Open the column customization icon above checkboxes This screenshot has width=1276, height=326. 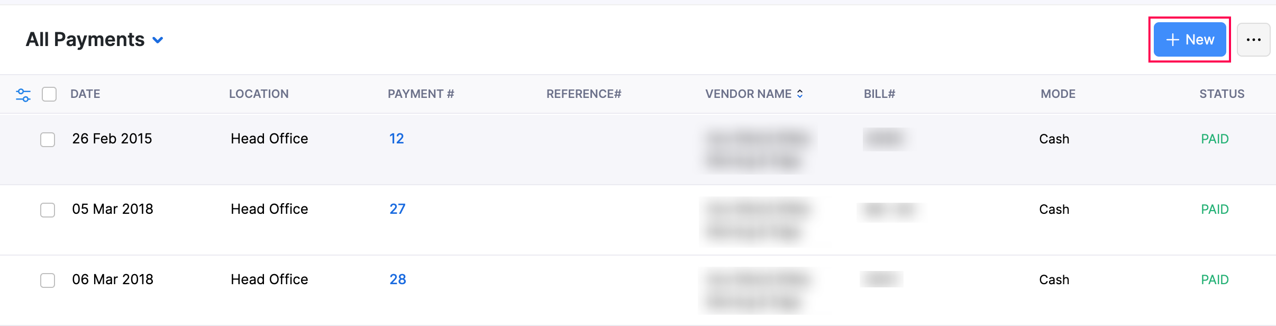[x=23, y=94]
